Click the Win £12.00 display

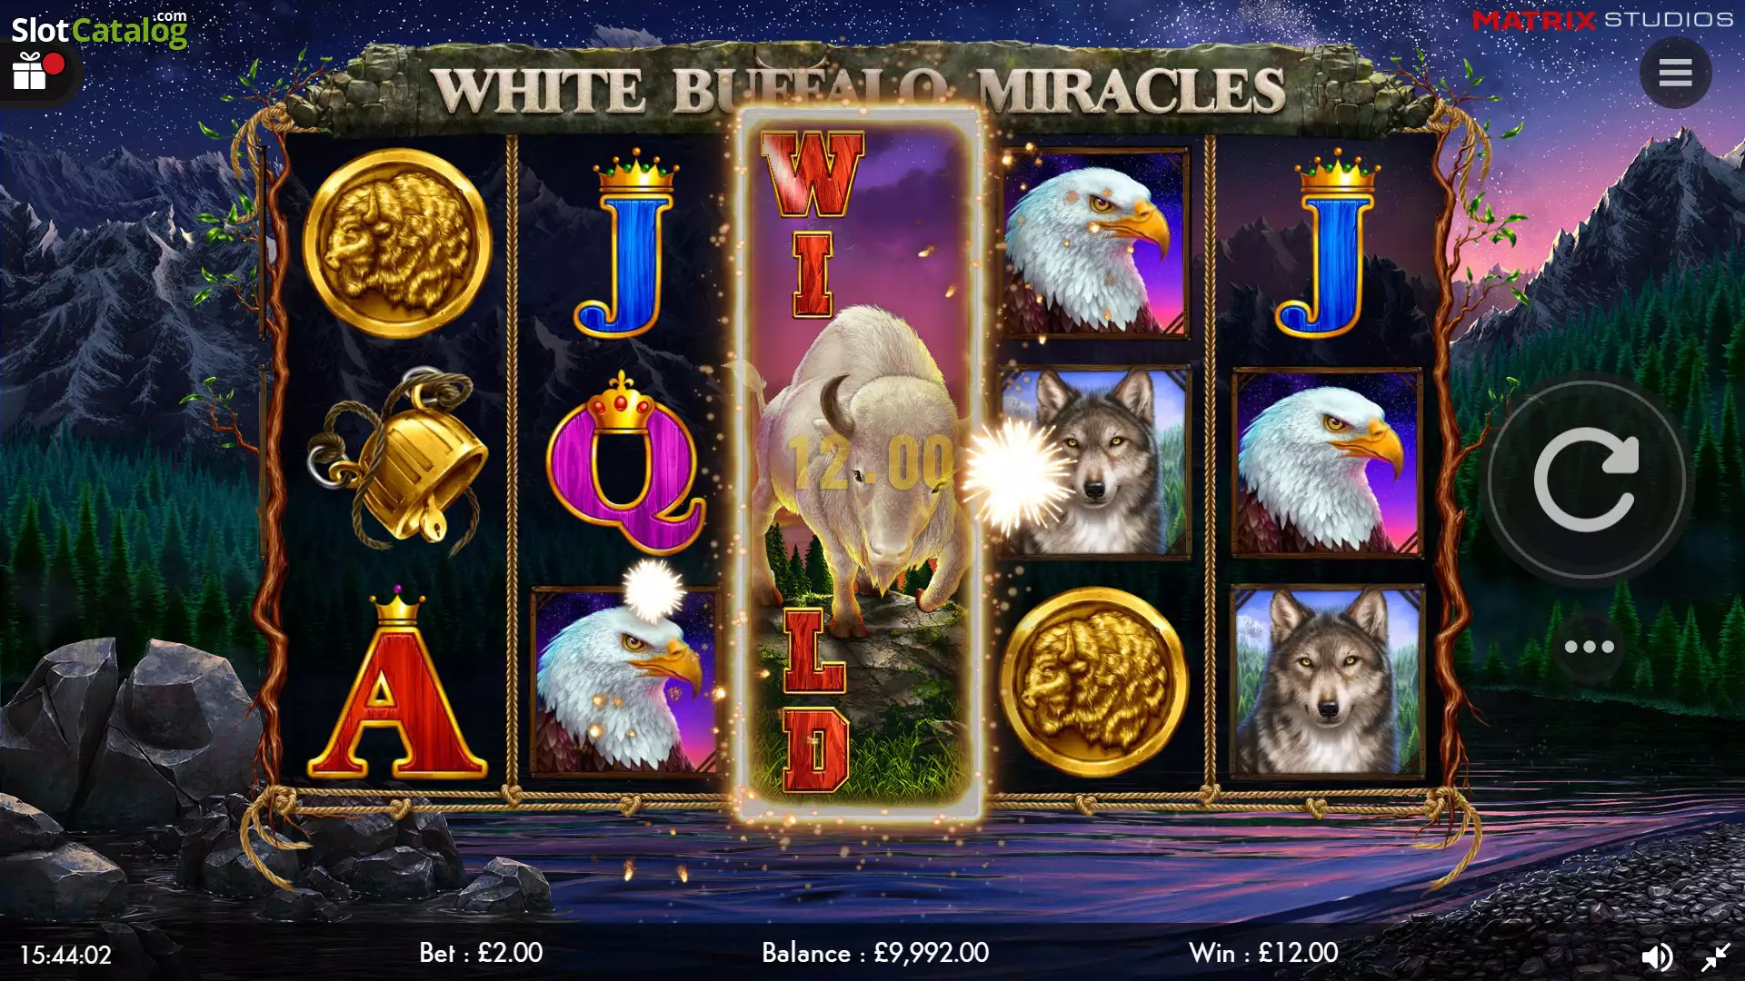(x=1263, y=953)
